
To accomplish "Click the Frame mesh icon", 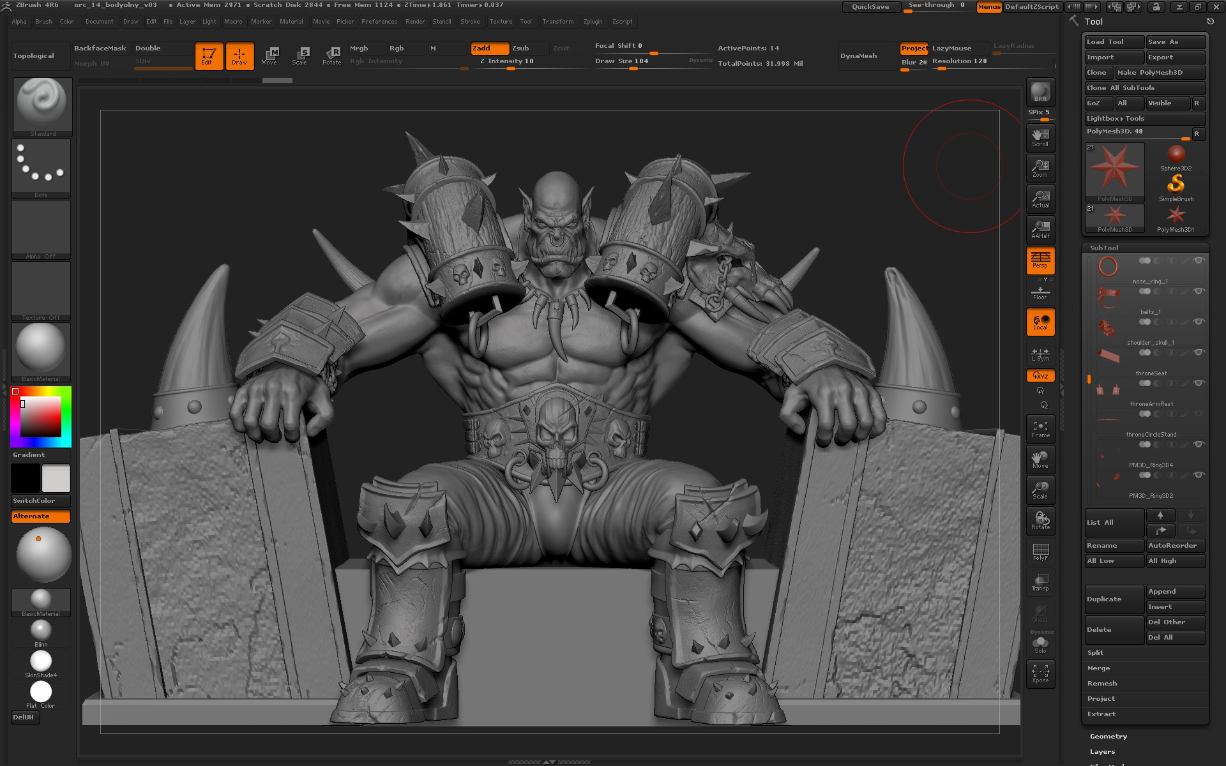I will (1040, 429).
